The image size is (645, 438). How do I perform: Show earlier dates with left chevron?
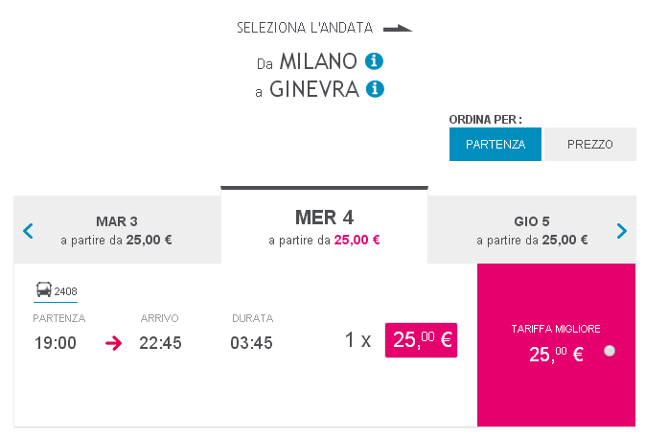(x=28, y=231)
